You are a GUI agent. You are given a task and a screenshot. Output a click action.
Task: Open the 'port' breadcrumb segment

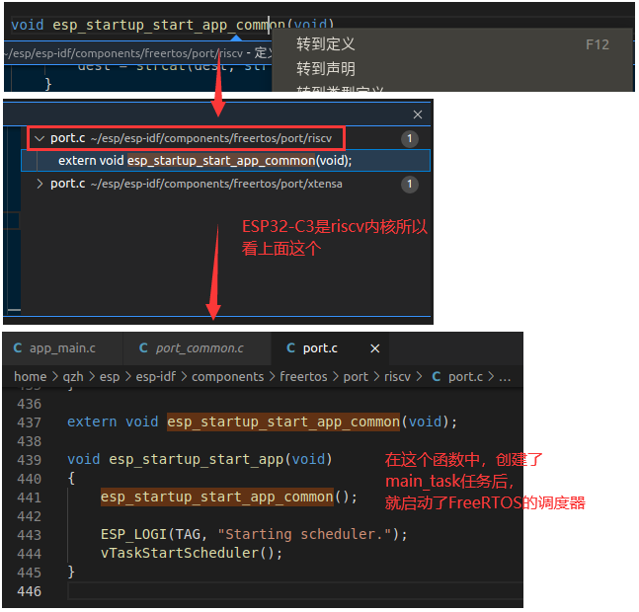point(356,377)
